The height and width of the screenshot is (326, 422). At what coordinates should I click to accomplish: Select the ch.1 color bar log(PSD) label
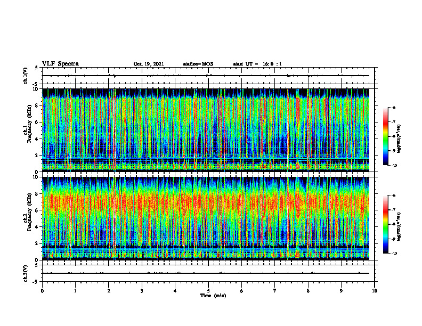399,139
